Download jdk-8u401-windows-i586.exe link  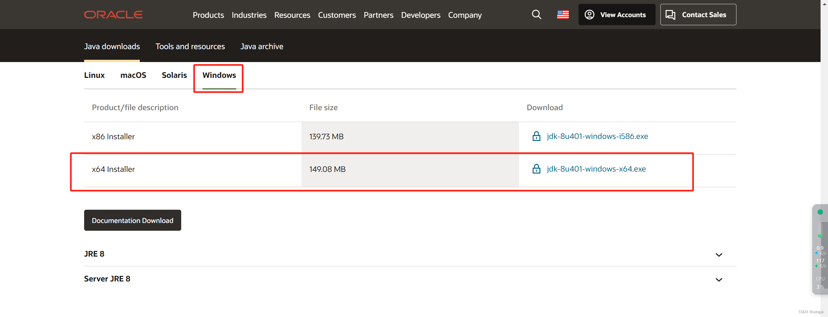[597, 136]
